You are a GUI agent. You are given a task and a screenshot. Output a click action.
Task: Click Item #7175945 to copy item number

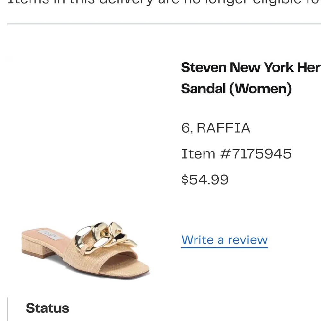[237, 153]
